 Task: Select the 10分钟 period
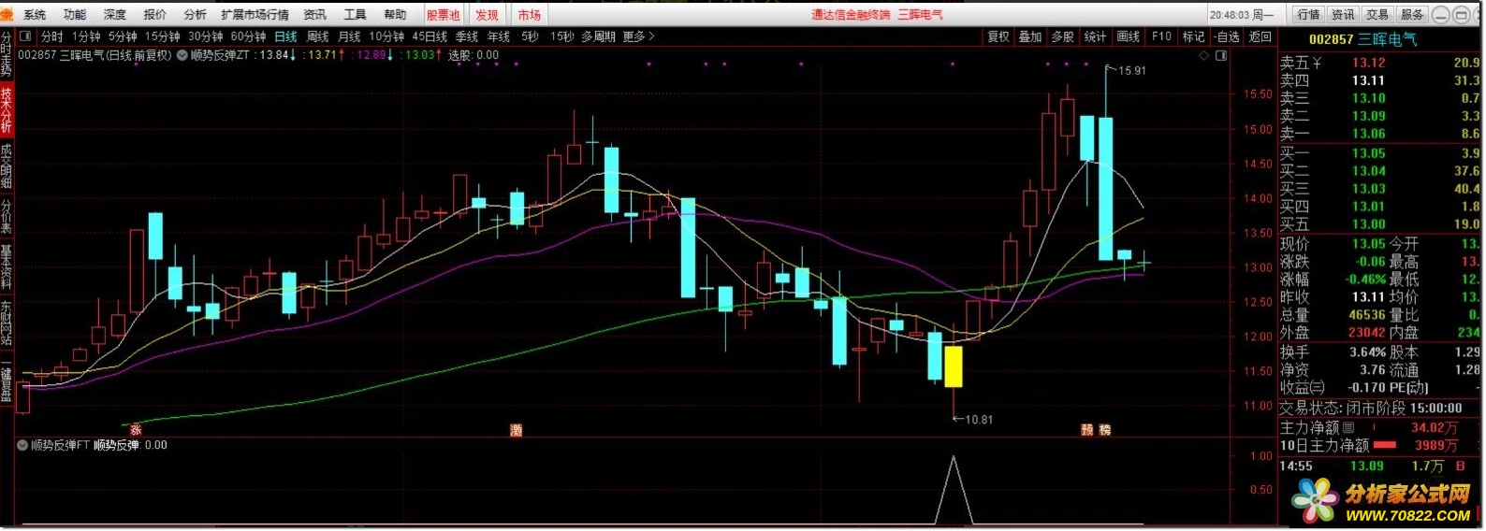click(386, 36)
